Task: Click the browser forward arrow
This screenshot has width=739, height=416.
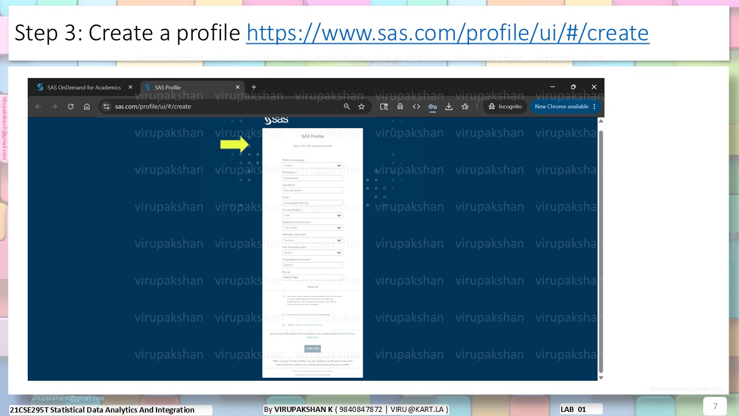Action: point(54,107)
